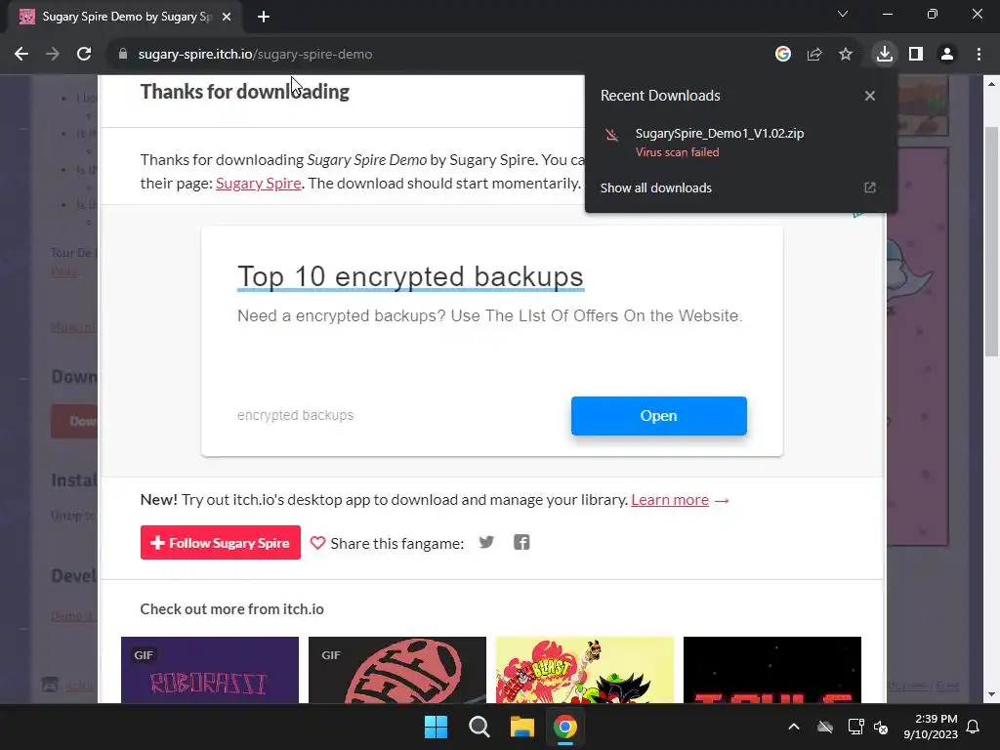Reload the current page
The width and height of the screenshot is (1000, 750).
point(84,55)
